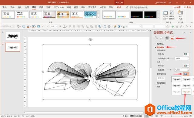Open the Slide Size (幻灯片大小) button
This screenshot has height=118, width=194.
(166, 15)
